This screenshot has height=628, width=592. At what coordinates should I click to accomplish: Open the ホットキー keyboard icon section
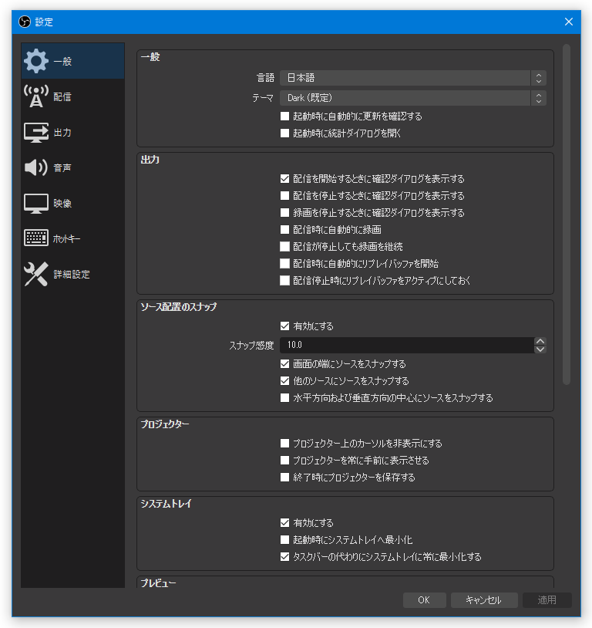pyautogui.click(x=36, y=238)
